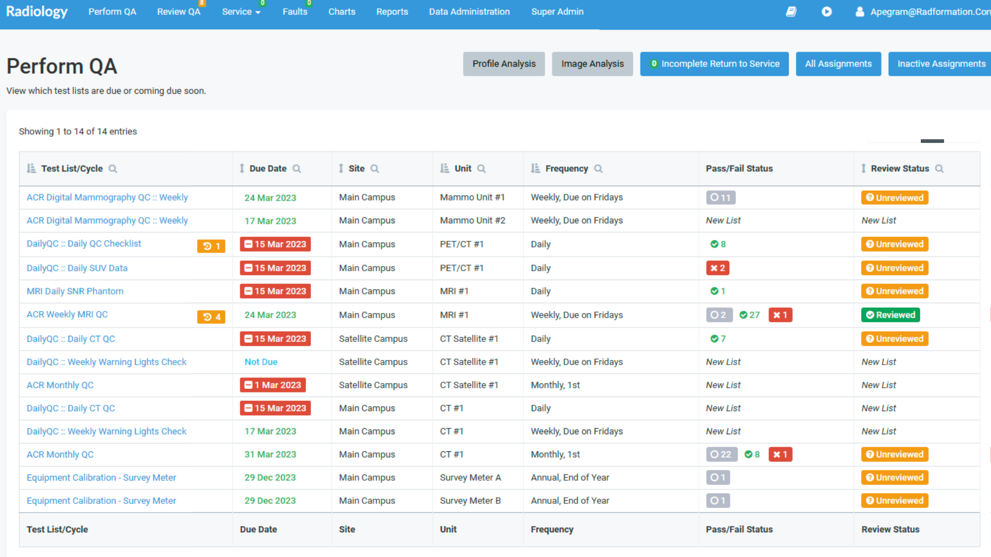Play the tutorial video icon
This screenshot has height=557, width=991.
point(826,11)
